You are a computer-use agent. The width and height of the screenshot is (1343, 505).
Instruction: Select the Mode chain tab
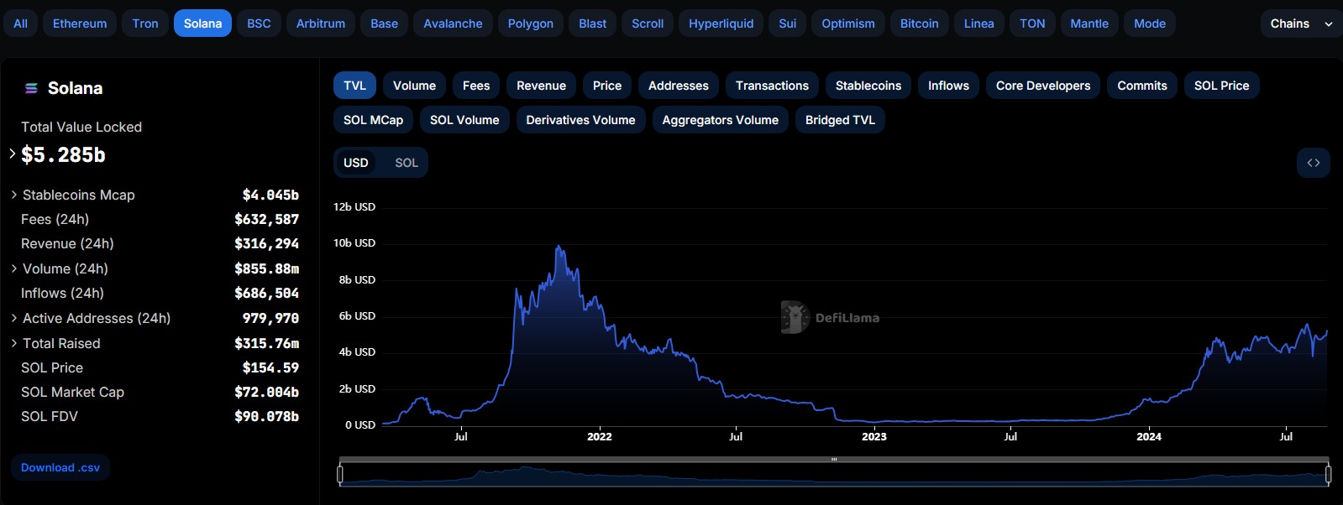[x=1150, y=23]
